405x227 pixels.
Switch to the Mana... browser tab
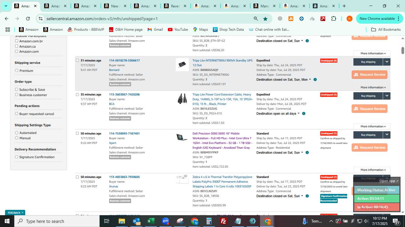coord(264,6)
